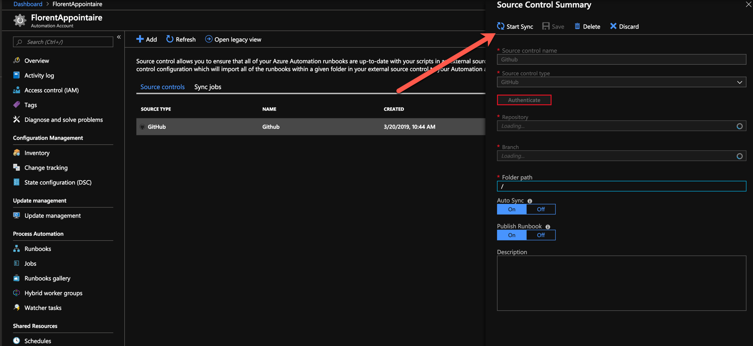The width and height of the screenshot is (753, 346).
Task: Click the Open legacy view arrow icon
Action: pos(209,39)
